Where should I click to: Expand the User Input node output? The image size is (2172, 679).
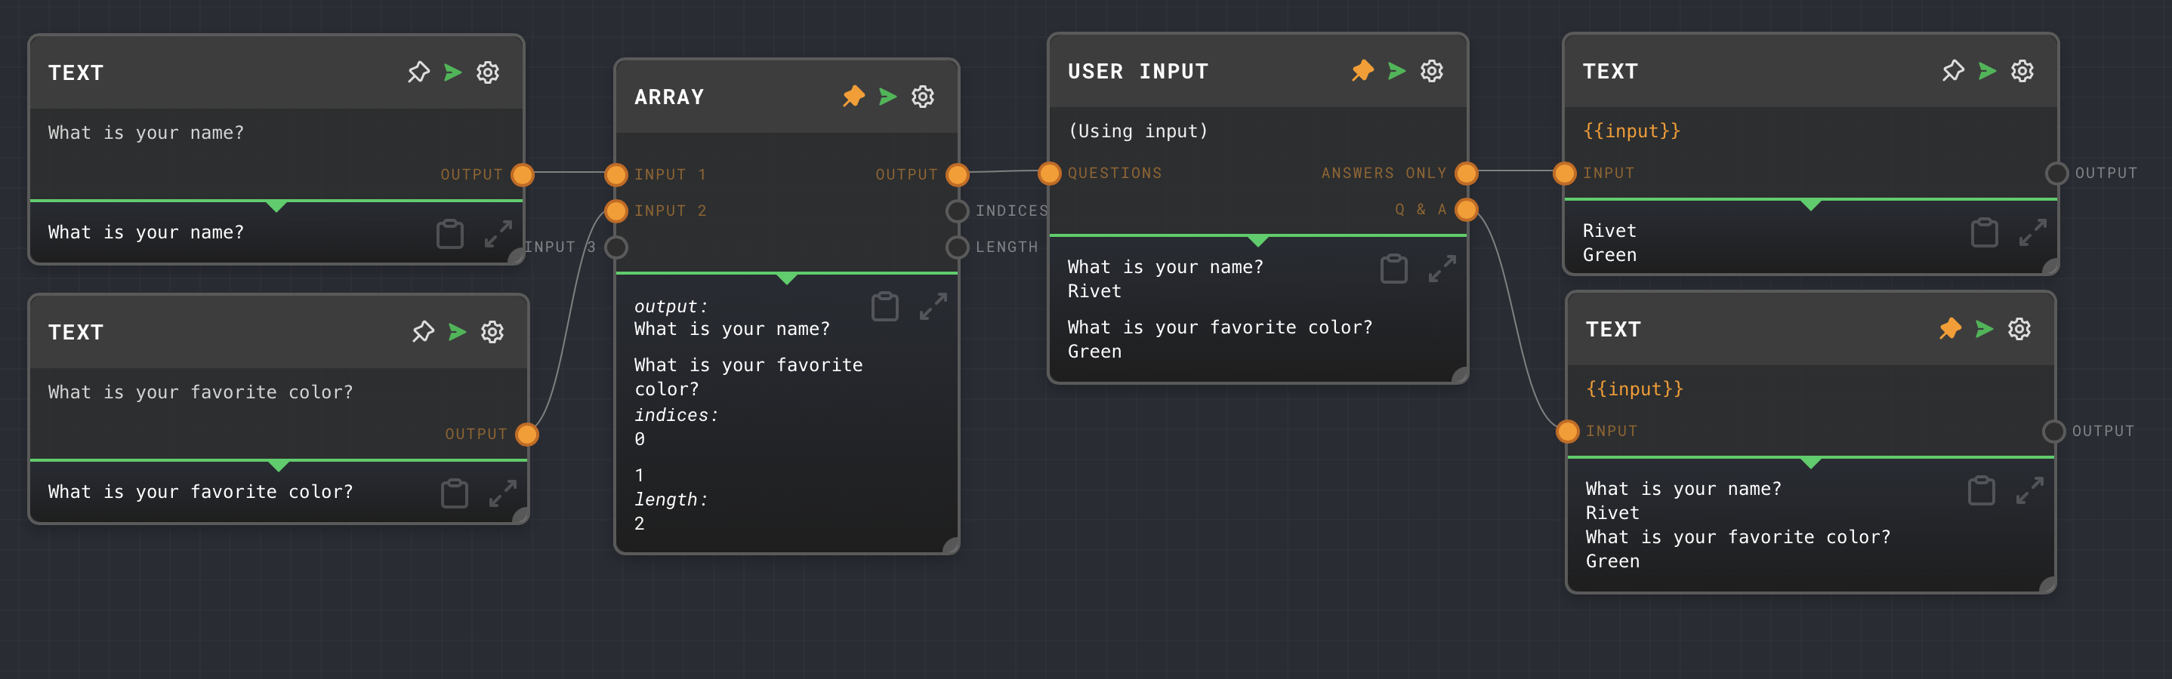1442,269
